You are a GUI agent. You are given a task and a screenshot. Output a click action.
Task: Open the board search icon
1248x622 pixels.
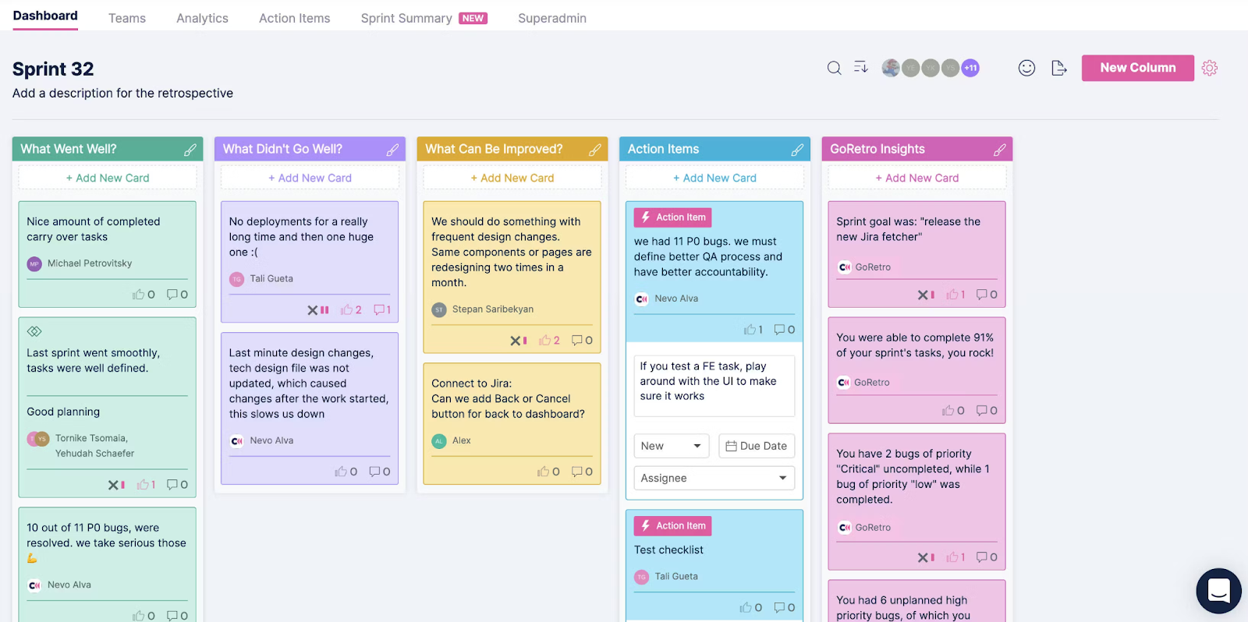[834, 68]
